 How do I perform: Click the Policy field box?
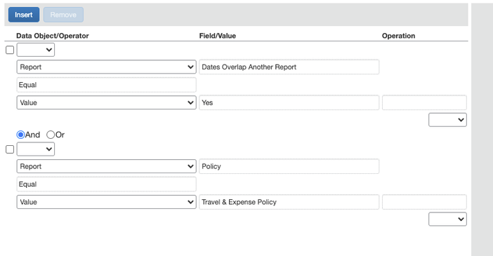pos(289,166)
